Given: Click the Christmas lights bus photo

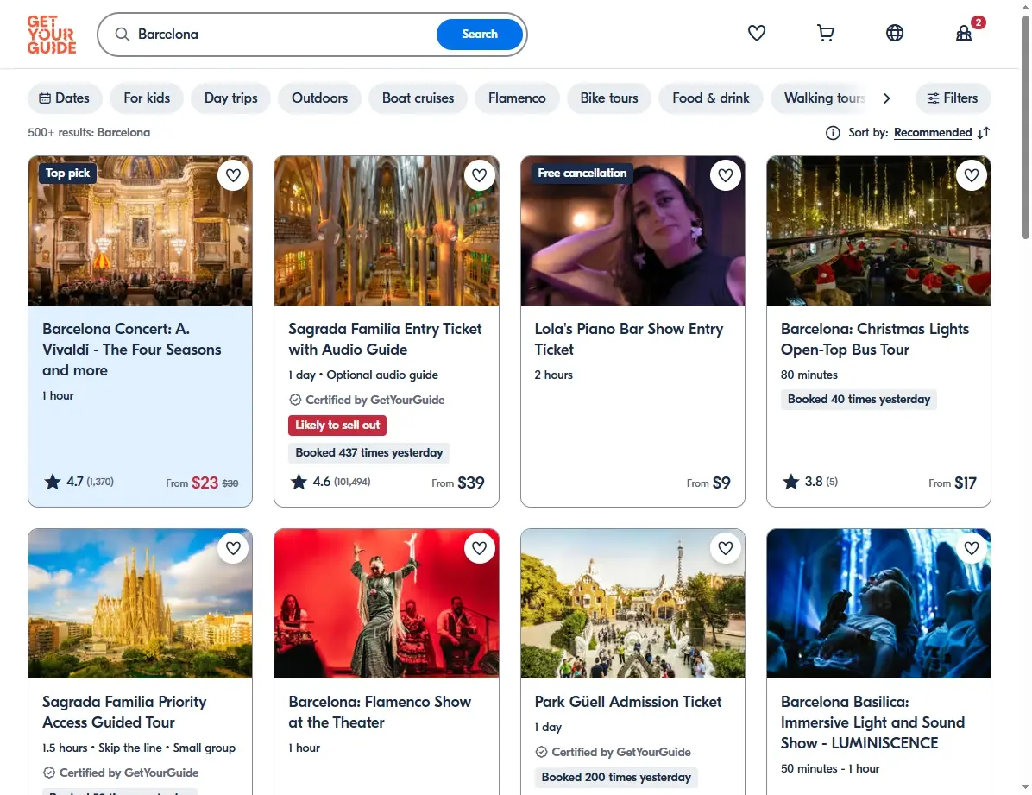Looking at the screenshot, I should (878, 231).
